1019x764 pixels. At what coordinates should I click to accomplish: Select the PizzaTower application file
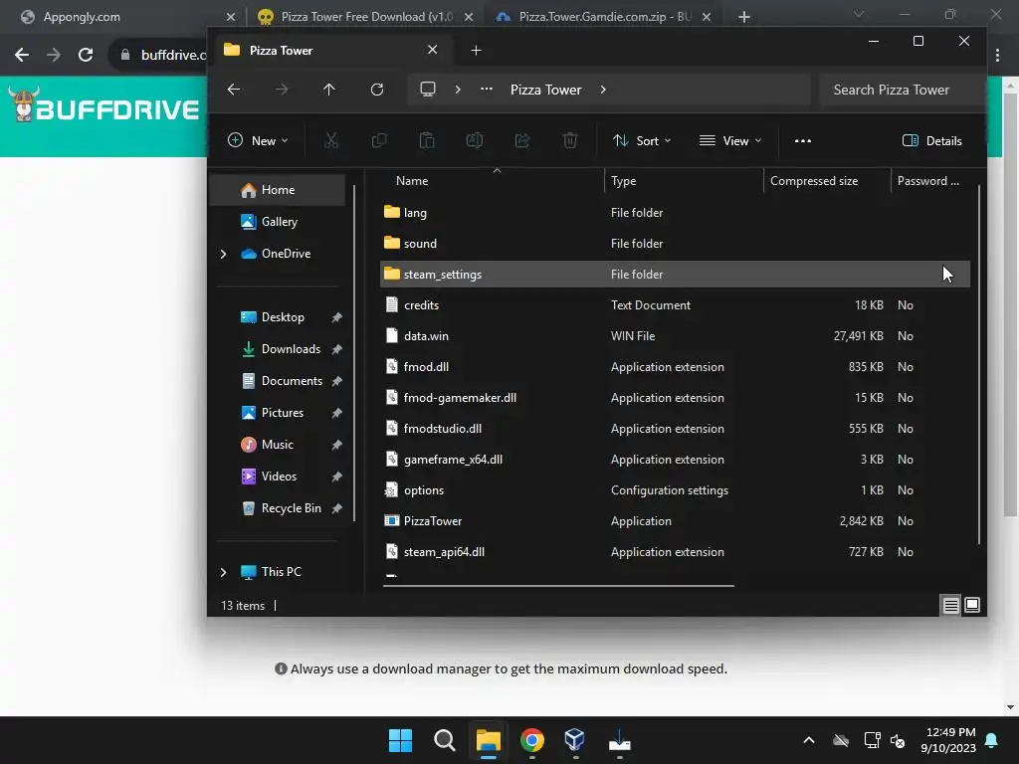[675, 521]
